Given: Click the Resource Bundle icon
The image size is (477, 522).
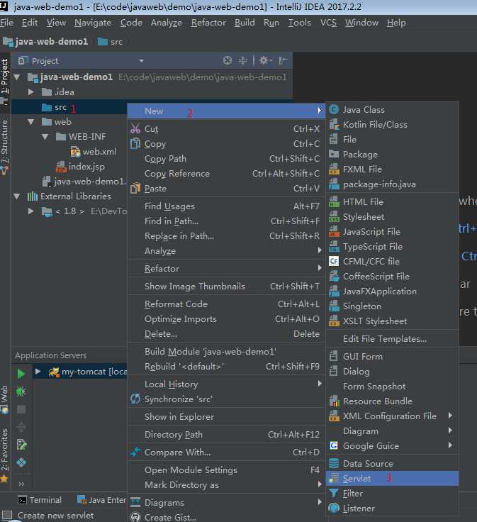Looking at the screenshot, I should pyautogui.click(x=334, y=401).
